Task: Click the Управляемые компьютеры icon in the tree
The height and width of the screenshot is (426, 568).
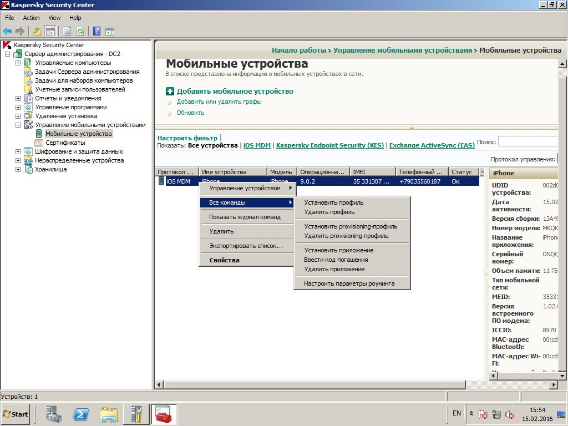Action: pos(28,63)
